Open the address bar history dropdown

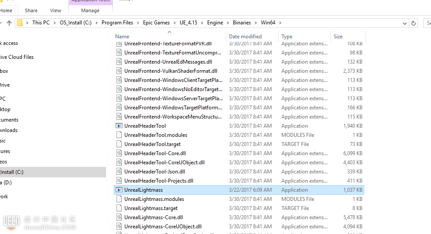[x=405, y=24]
